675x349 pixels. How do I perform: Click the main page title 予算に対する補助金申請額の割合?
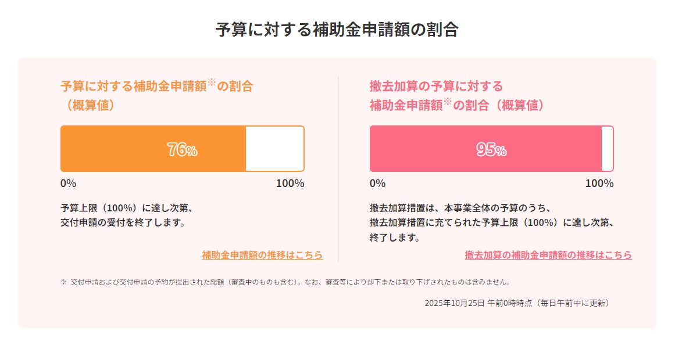click(x=337, y=30)
